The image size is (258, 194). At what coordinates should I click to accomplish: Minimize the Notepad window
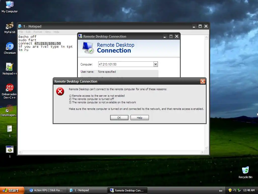194,26
